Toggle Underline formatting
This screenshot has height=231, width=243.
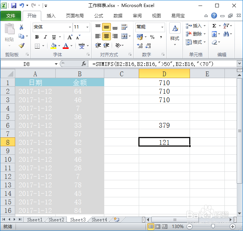click(x=54, y=37)
